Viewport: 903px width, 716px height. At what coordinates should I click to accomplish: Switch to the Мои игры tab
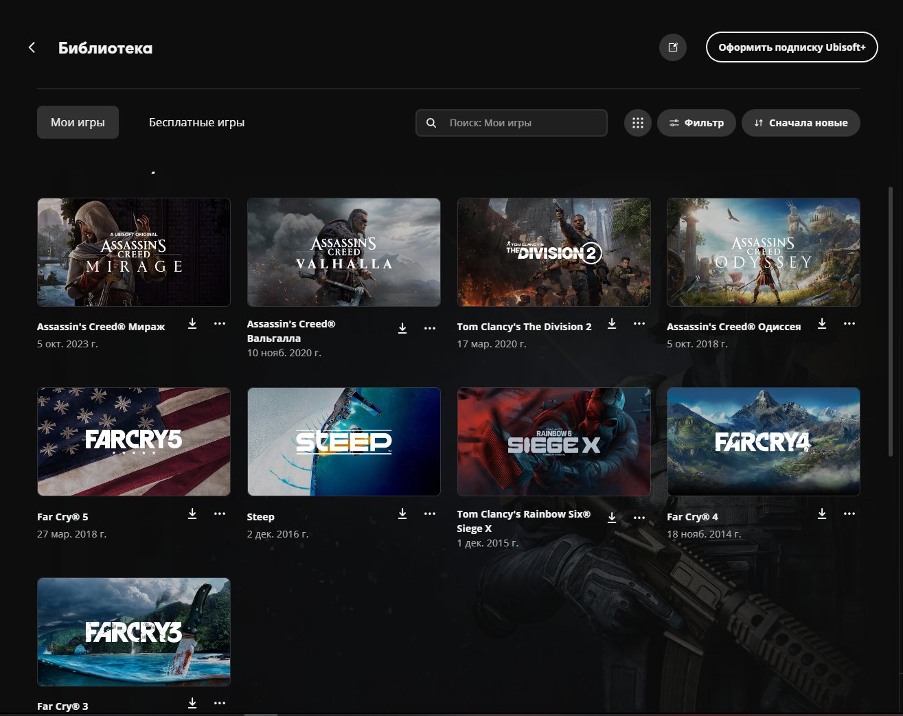click(x=78, y=122)
